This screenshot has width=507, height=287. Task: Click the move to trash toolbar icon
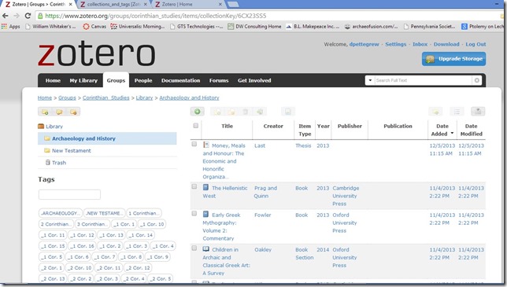[246, 112]
